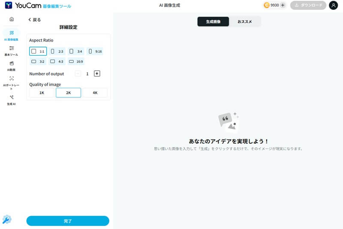
Task: Add credits with the plus icon
Action: 283,5
